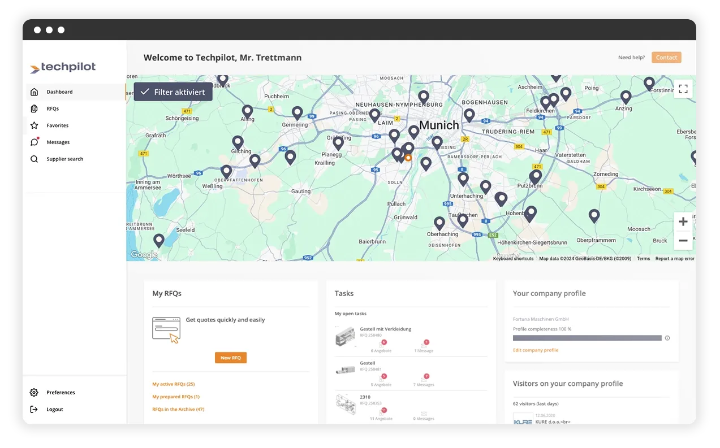Click the 'Gestell mit Verkleidung' task title
Viewport: 720px width, 448px height.
[x=386, y=329]
